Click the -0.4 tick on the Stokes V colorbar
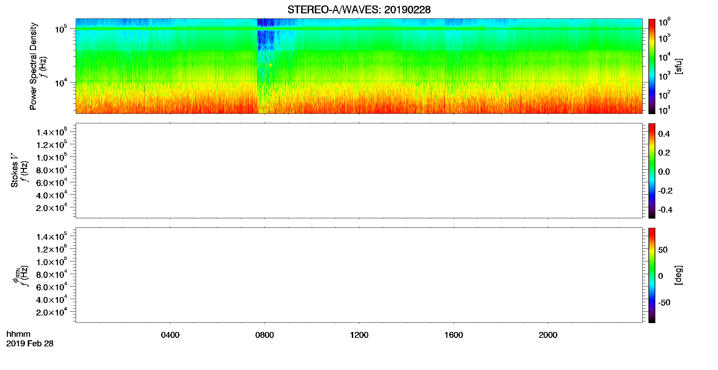This screenshot has height=370, width=718. tap(665, 210)
